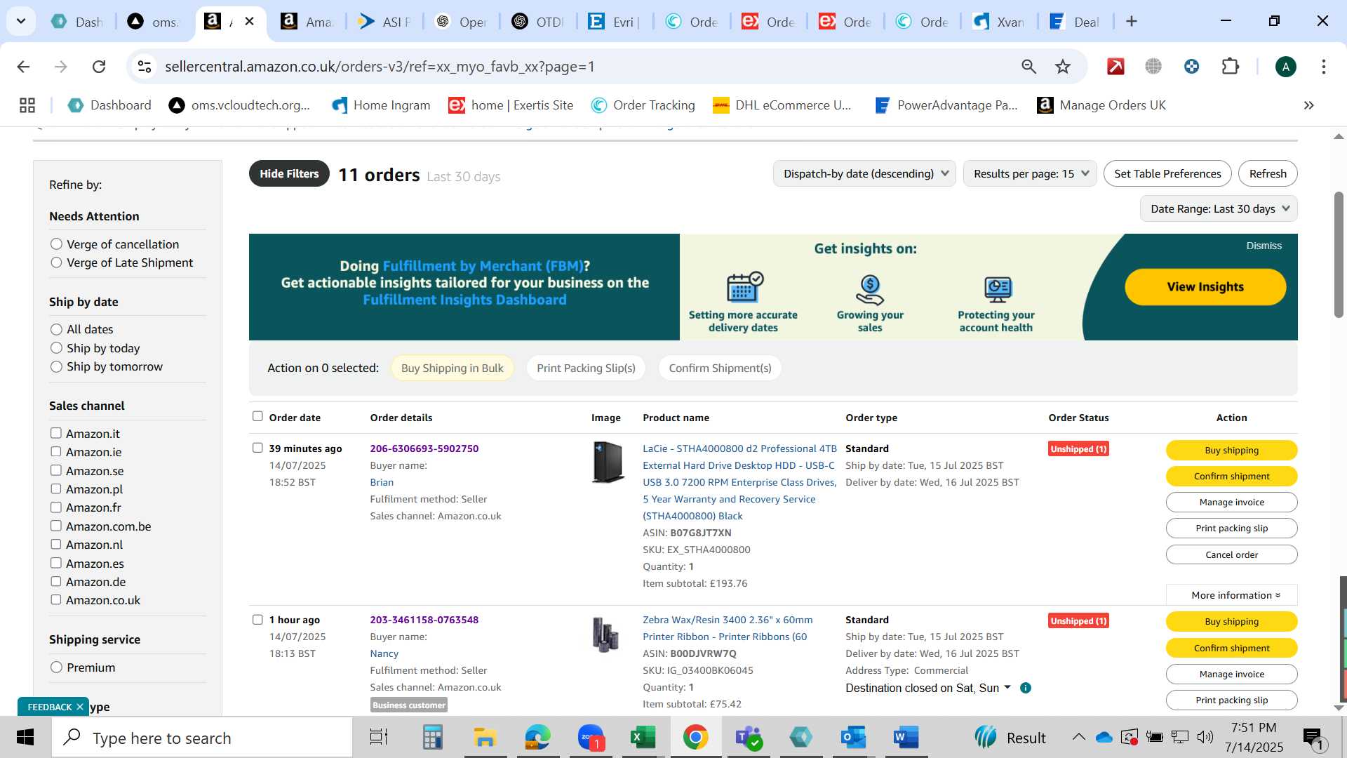Open Word from the taskbar
The height and width of the screenshot is (758, 1347).
906,738
